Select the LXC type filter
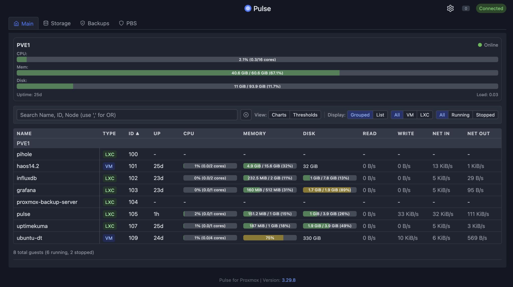Screen dimensions: 513x287 (425, 115)
